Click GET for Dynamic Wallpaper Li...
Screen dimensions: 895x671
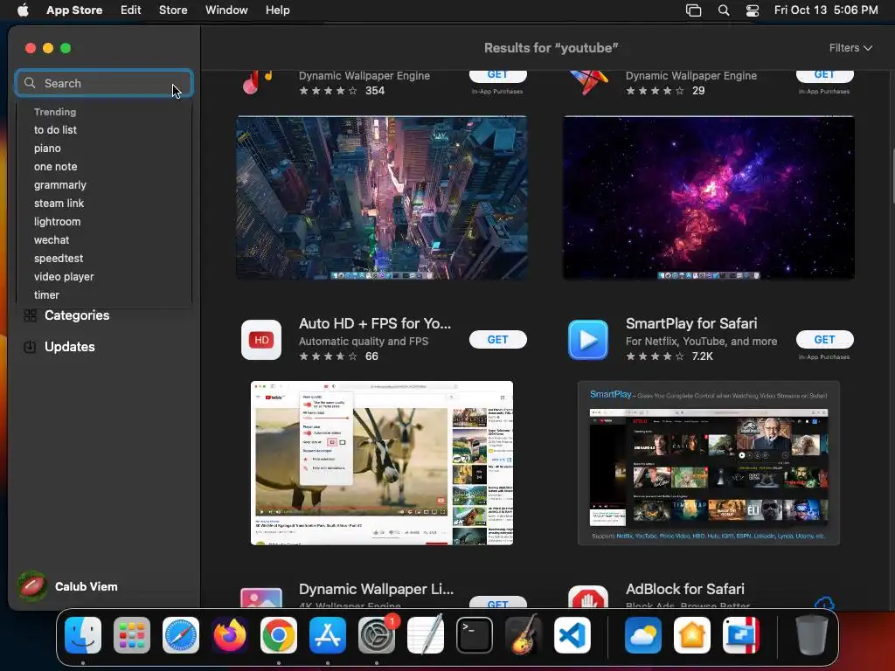pyautogui.click(x=497, y=603)
